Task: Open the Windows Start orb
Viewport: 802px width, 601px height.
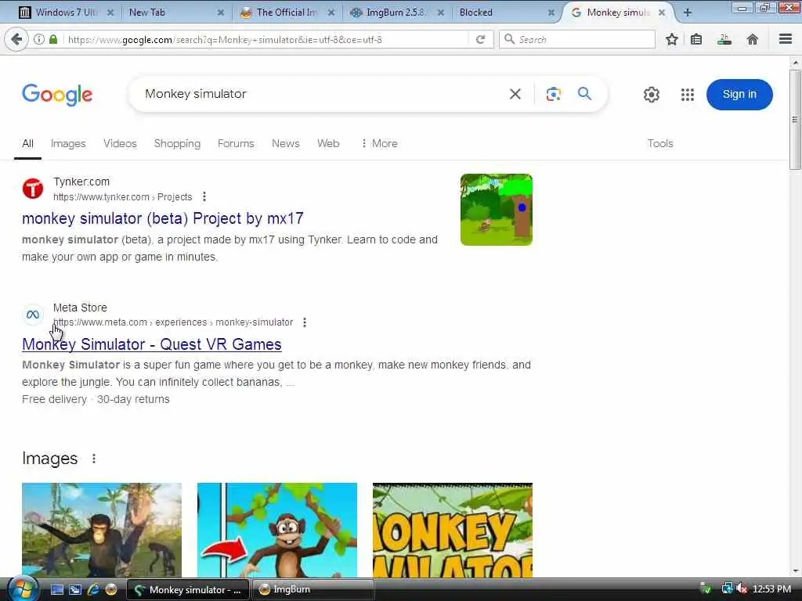Action: 23,589
